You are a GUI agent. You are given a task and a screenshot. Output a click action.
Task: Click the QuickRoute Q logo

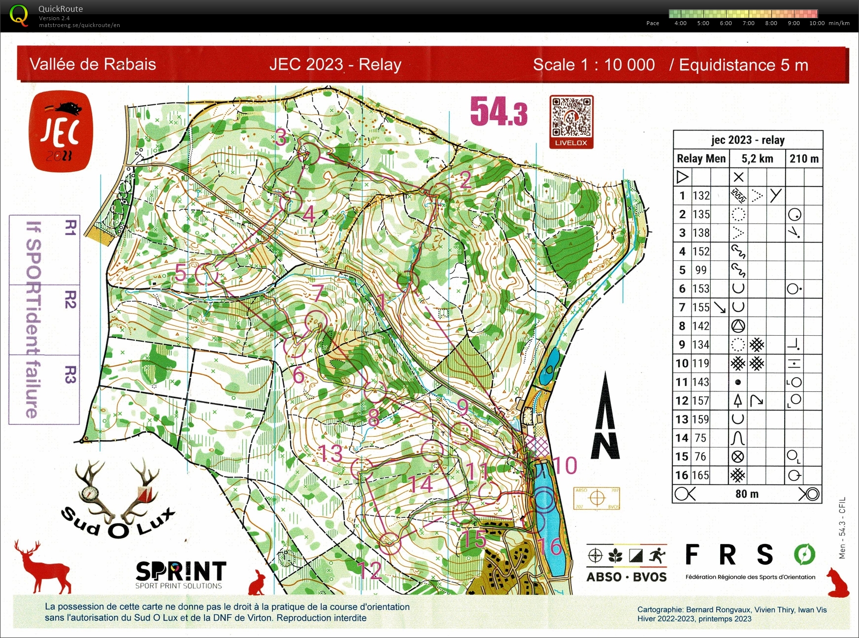(x=19, y=15)
